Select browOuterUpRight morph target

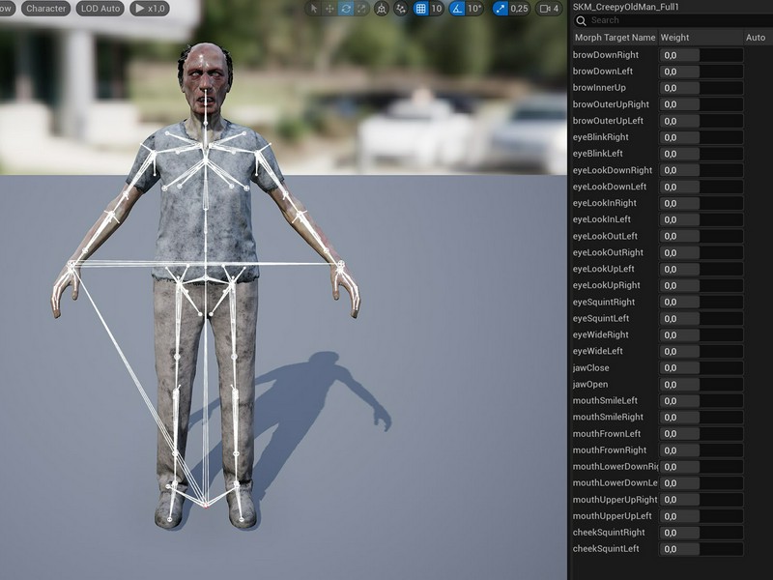(x=611, y=104)
